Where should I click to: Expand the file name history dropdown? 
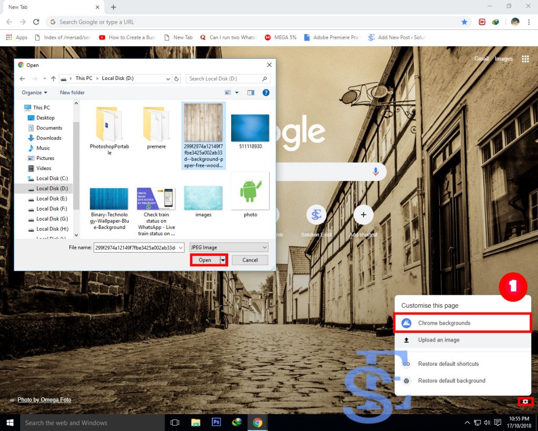pos(180,247)
